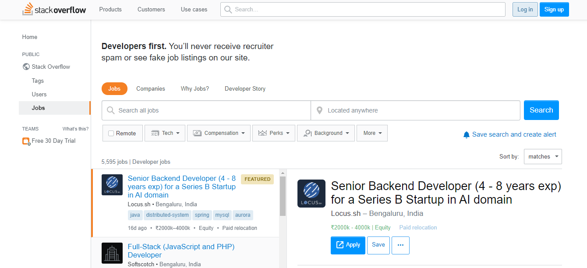Open the Customers menu item
587x268 pixels.
point(151,9)
